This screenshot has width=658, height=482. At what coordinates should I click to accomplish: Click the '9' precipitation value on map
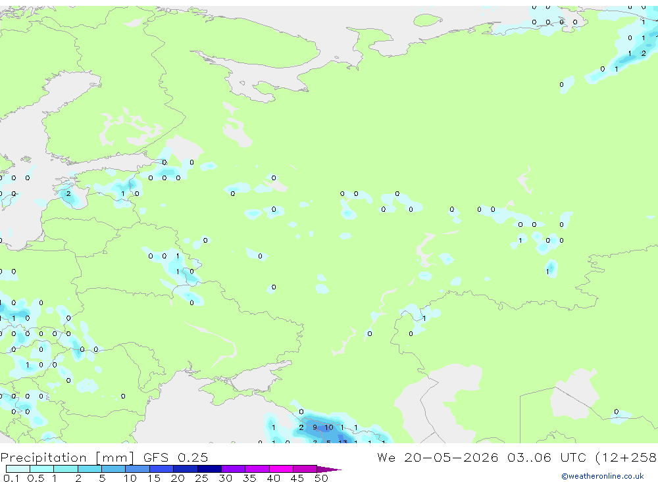[x=315, y=427]
